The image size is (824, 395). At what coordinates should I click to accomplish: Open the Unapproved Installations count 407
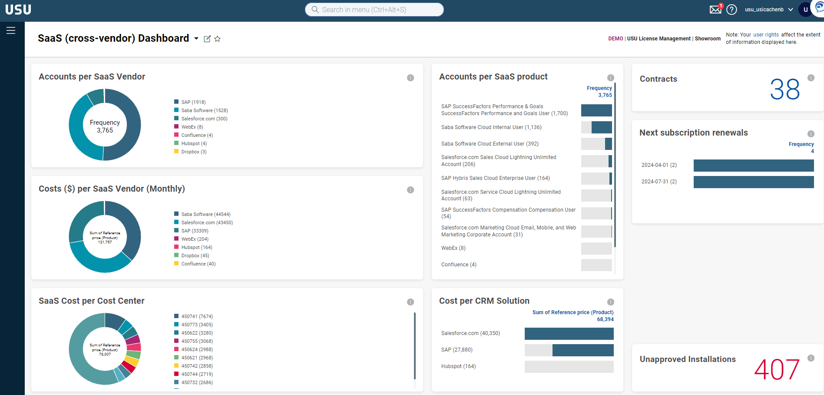coord(777,370)
